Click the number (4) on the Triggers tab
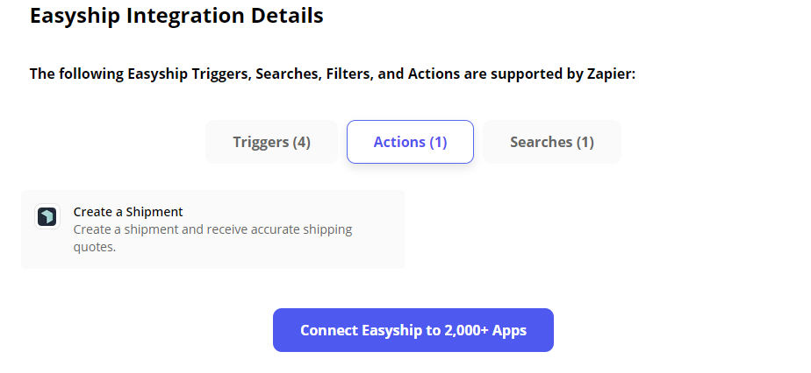This screenshot has height=373, width=811. (301, 142)
